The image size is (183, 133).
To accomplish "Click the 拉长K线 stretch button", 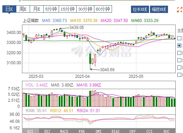I will click(140, 9).
